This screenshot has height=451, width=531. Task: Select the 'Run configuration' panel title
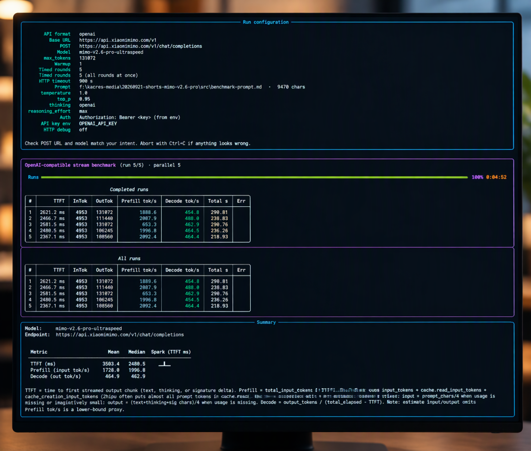(x=266, y=22)
